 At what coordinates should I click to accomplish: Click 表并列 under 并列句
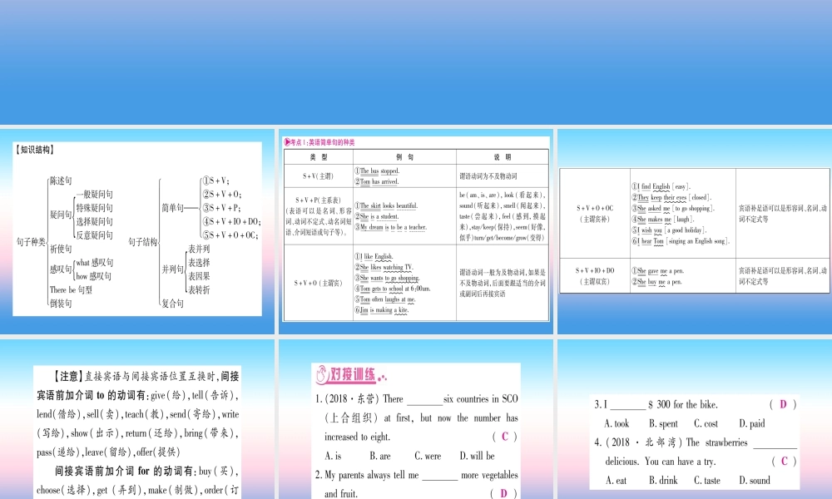[x=199, y=249]
